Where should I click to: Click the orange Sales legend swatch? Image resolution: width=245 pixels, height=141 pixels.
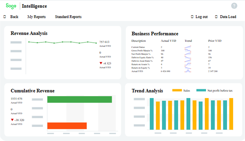177,91
